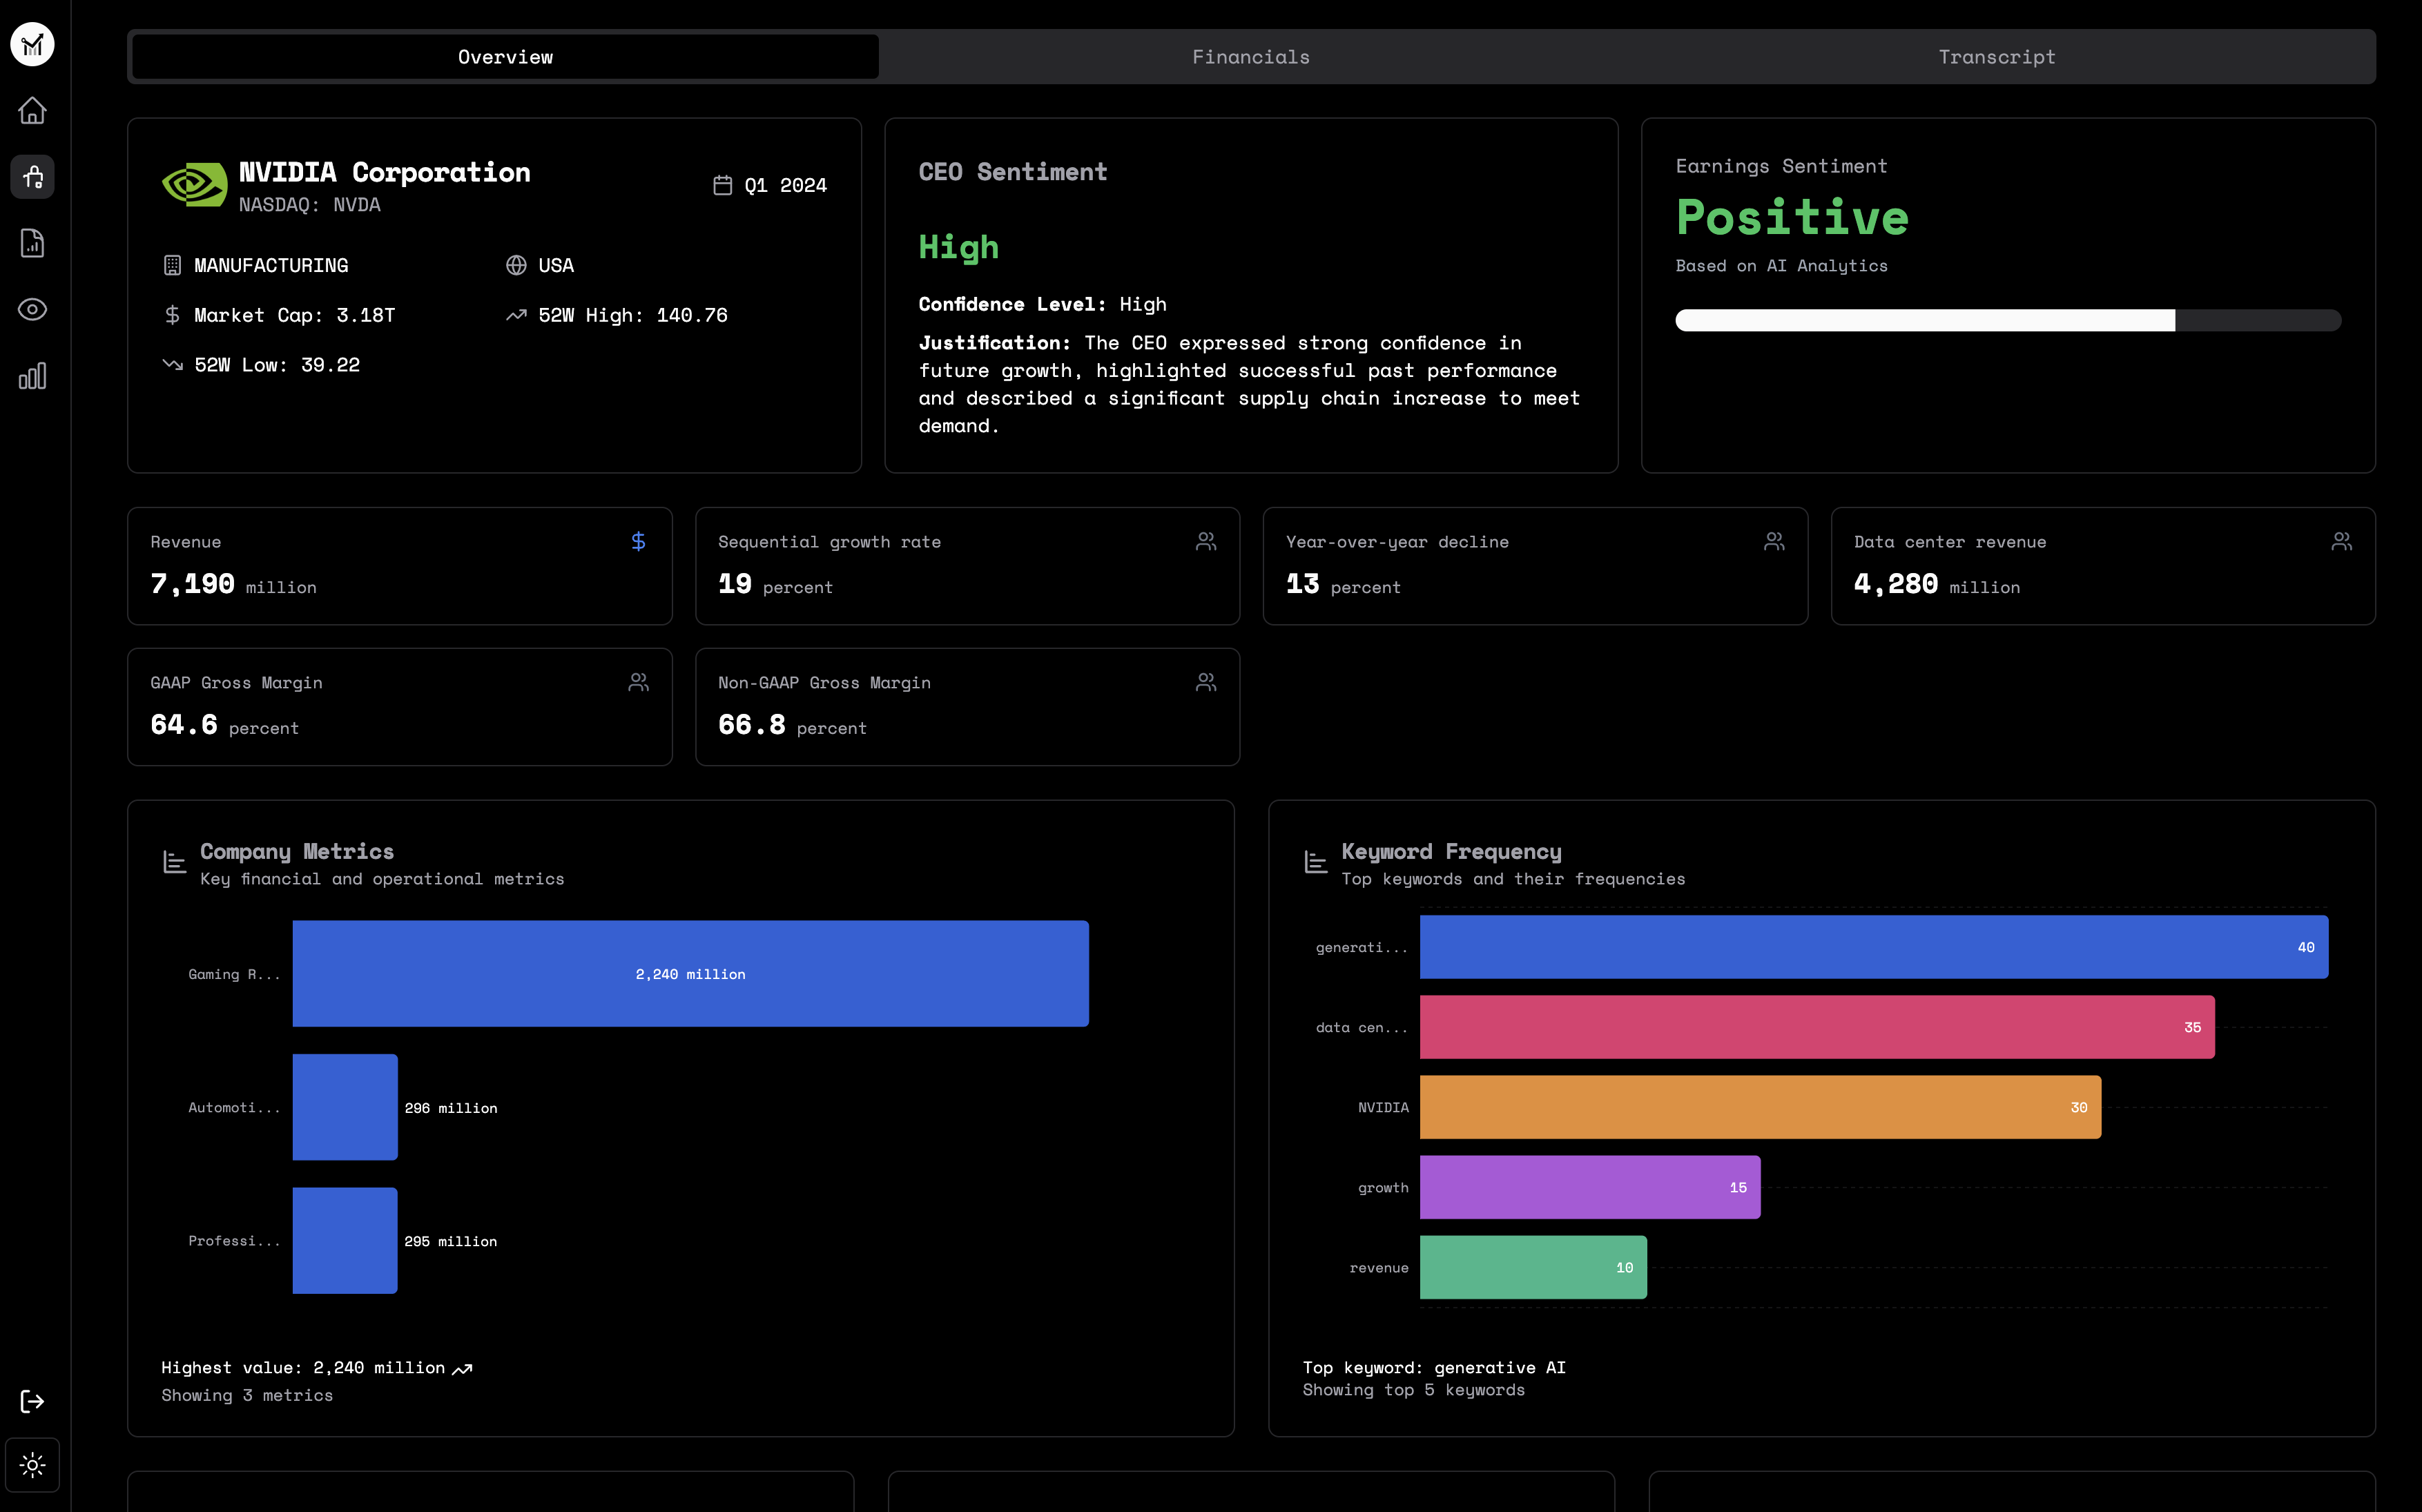Viewport: 2422px width, 1512px height.
Task: Click the purple growth keyword bar
Action: [x=1590, y=1187]
